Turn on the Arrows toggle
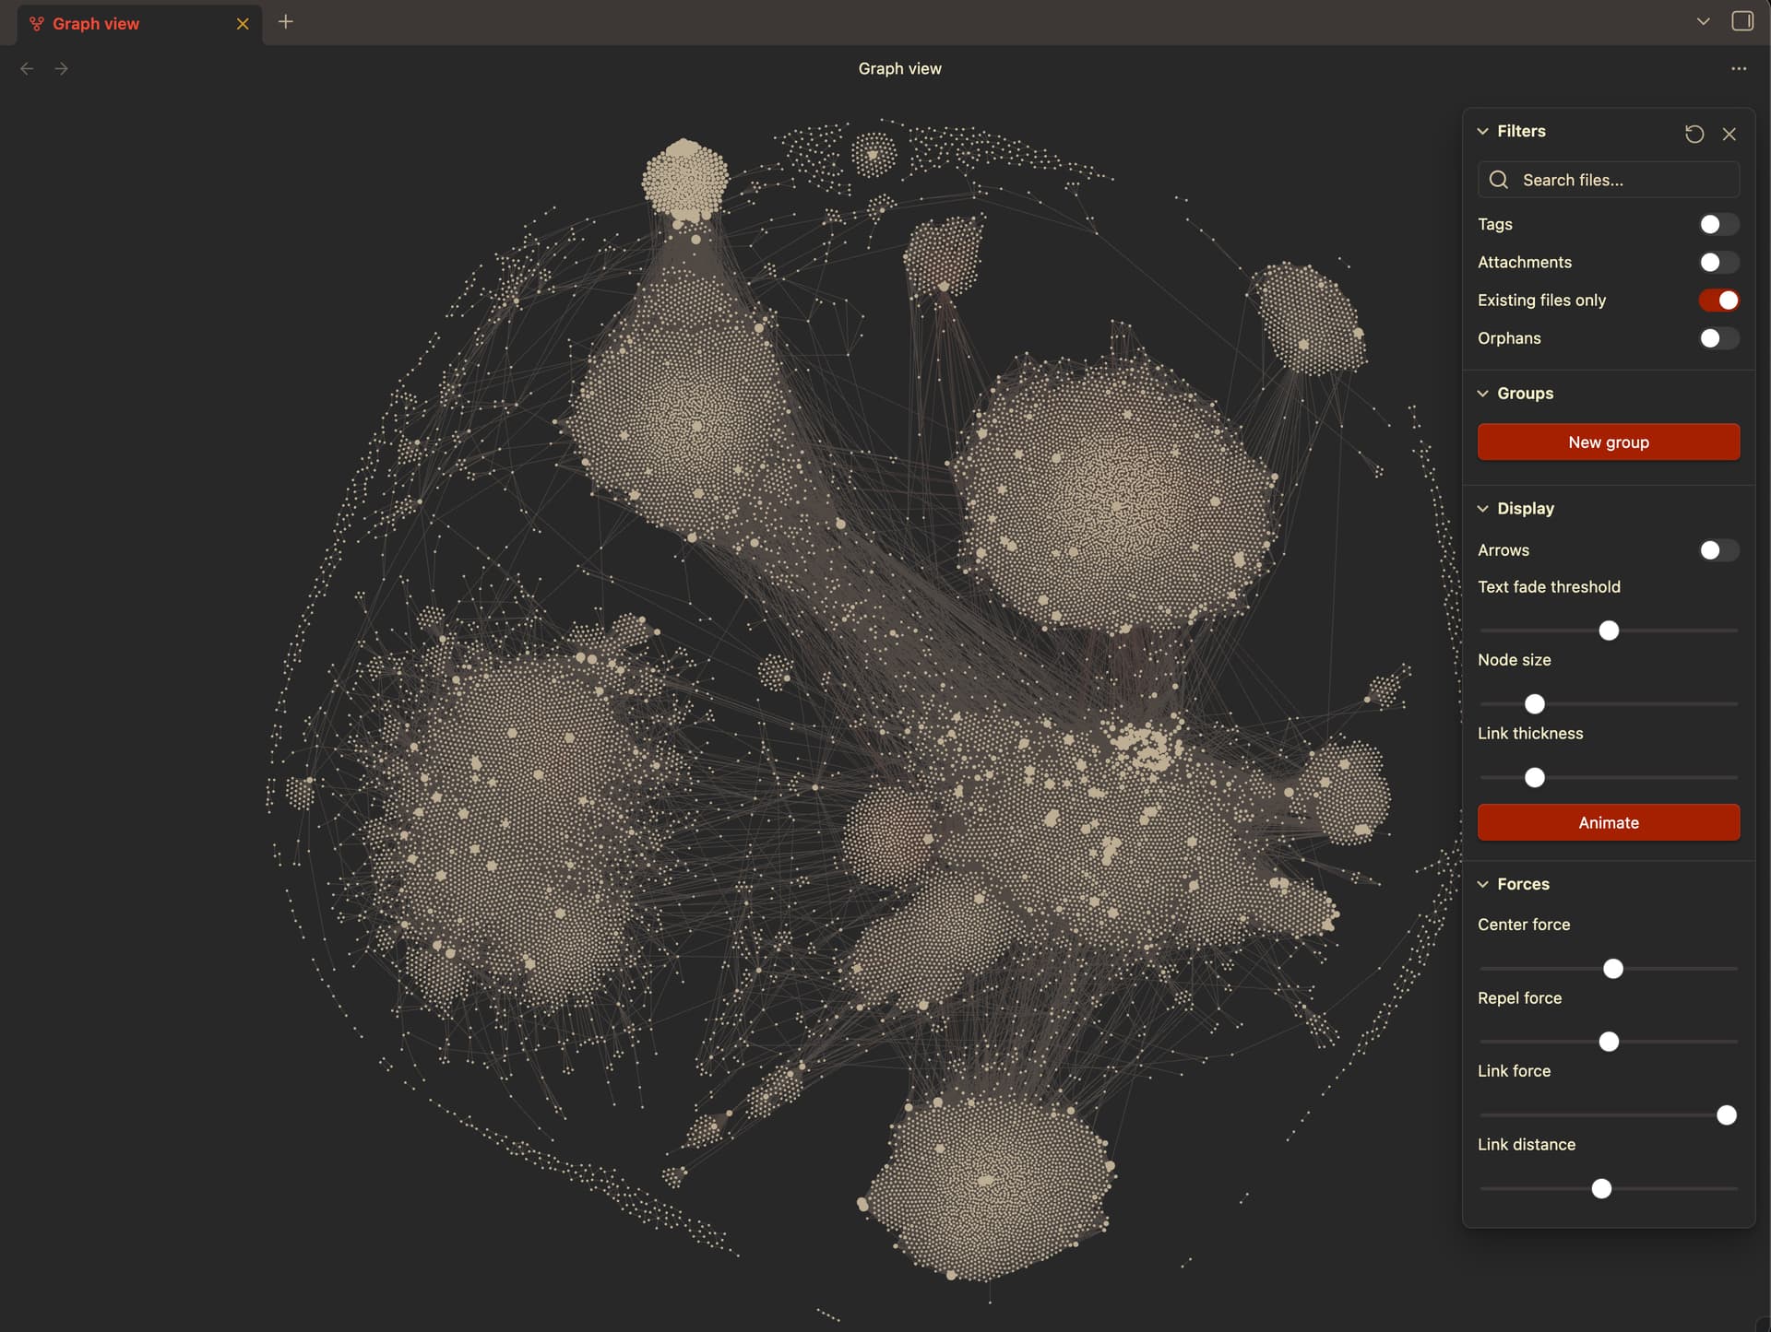This screenshot has height=1332, width=1771. click(1718, 550)
